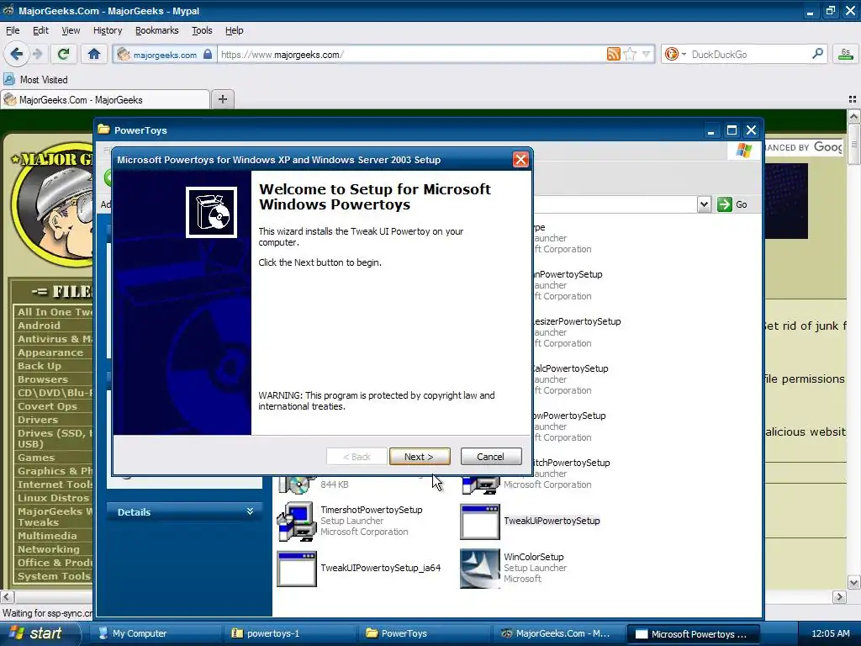This screenshot has height=646, width=861.
Task: Open a new tab with the plus button
Action: (222, 99)
